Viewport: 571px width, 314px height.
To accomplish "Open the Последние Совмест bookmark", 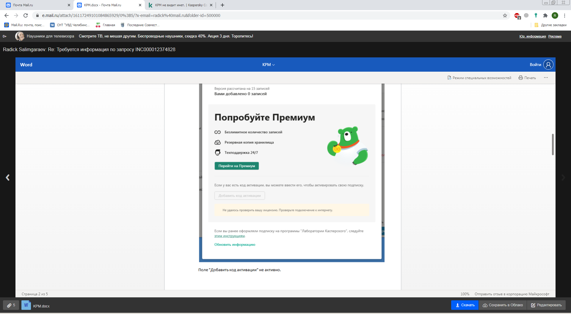I will click(x=140, y=25).
